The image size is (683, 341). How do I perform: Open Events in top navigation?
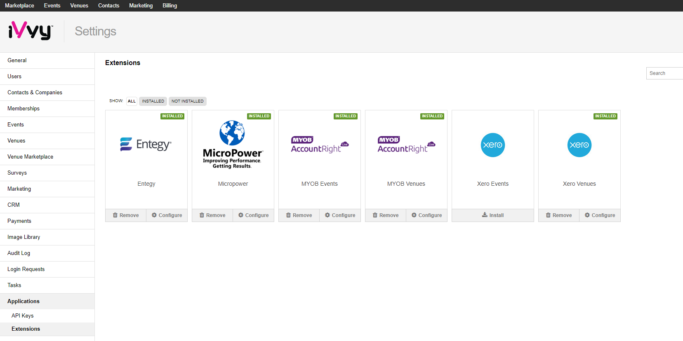coord(52,6)
